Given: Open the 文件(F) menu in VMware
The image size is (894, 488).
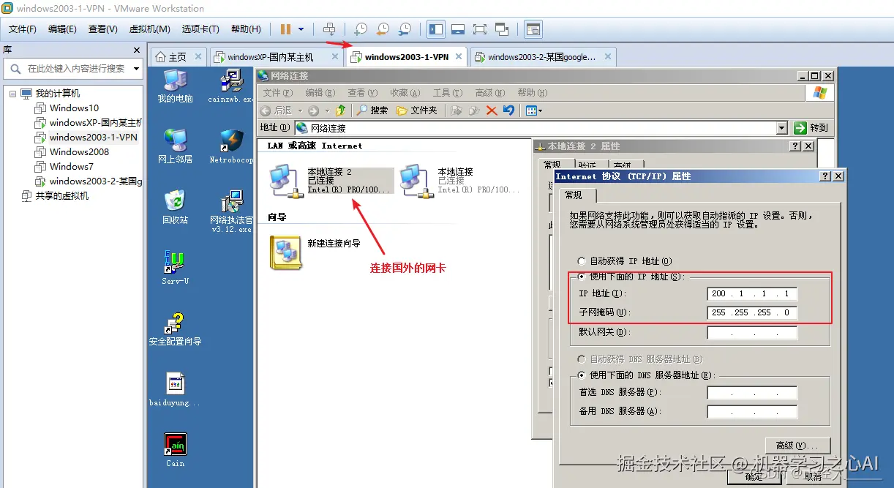Looking at the screenshot, I should coord(23,29).
